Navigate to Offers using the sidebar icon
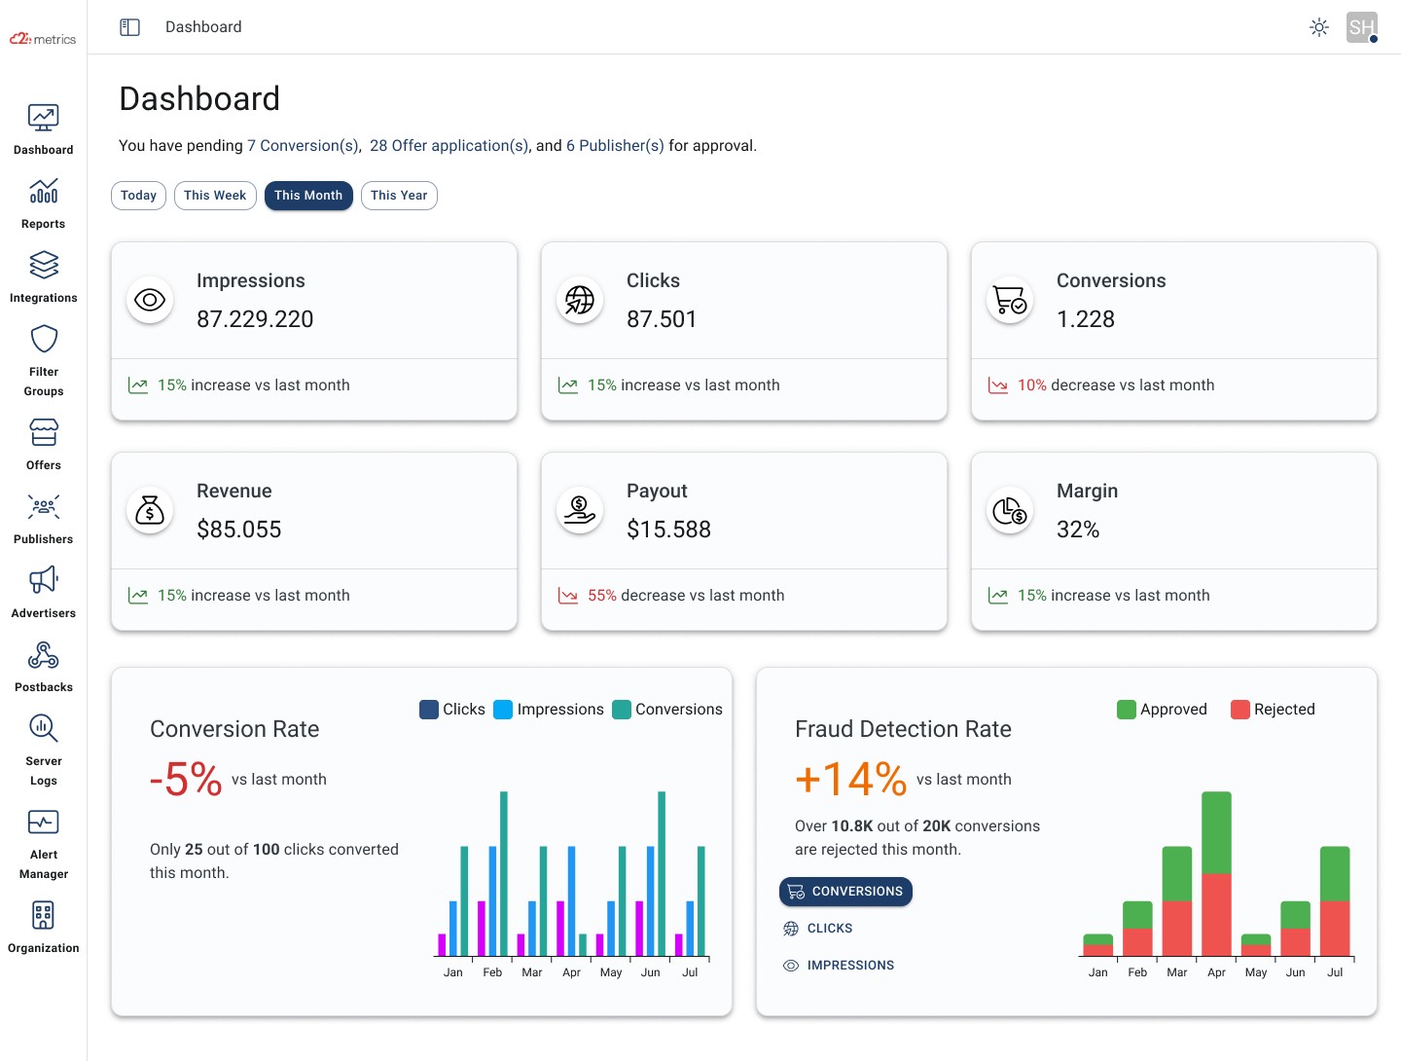The image size is (1401, 1061). coord(43,433)
